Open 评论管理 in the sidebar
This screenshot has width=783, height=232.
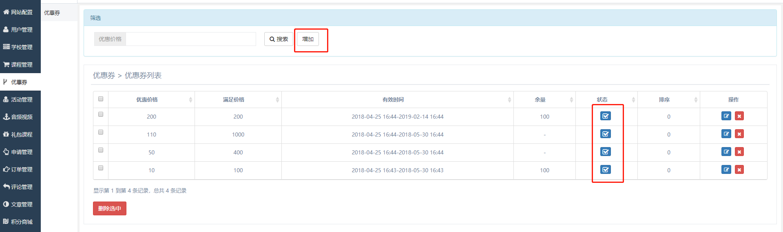coord(20,187)
